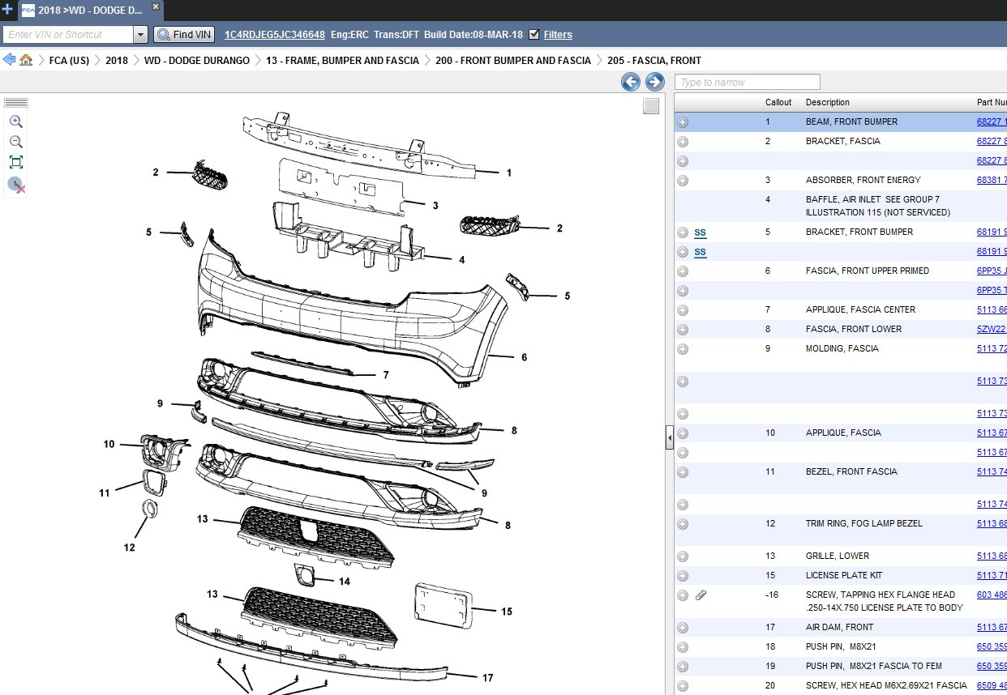Screen dimensions: 1007x695
Task: Toggle the Filters checkbox
Action: coord(533,34)
